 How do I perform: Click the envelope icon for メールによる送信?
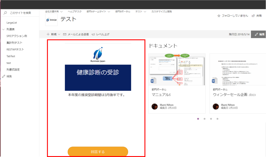tap(65, 34)
